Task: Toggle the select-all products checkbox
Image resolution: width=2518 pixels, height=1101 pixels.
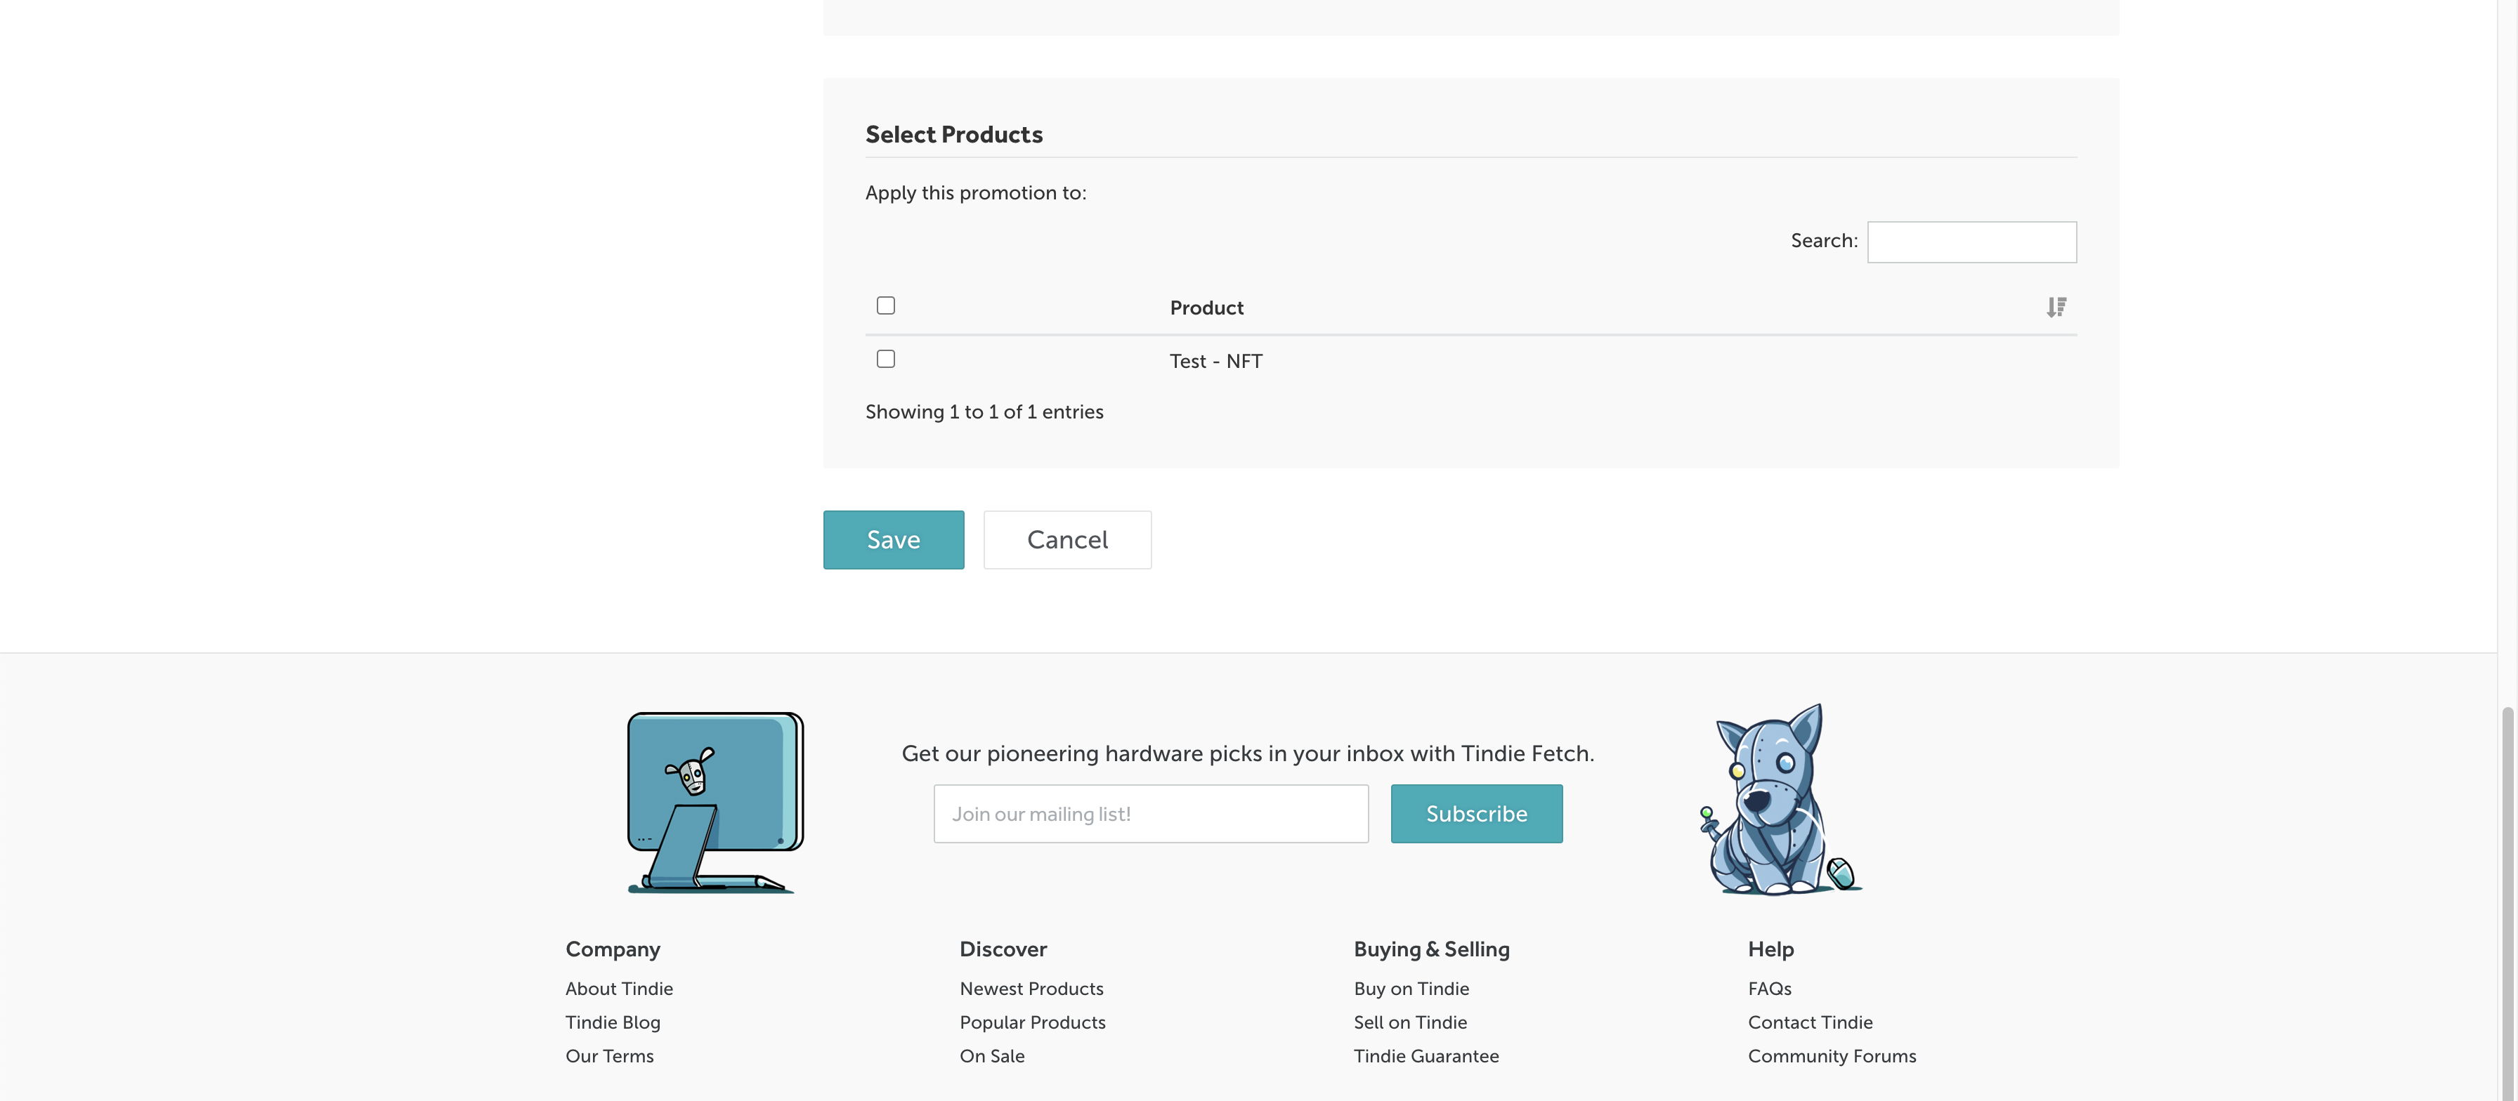Action: 886,305
